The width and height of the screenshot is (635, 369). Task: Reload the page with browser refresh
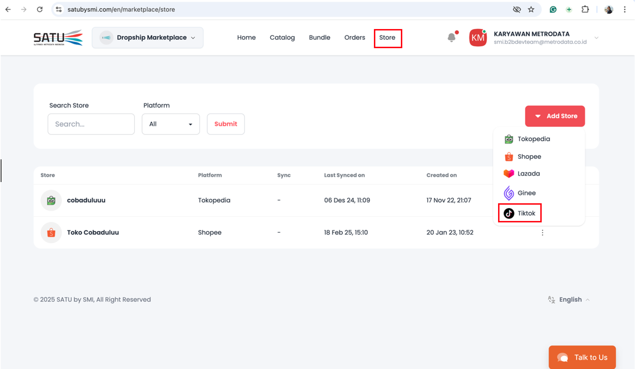[x=40, y=10]
